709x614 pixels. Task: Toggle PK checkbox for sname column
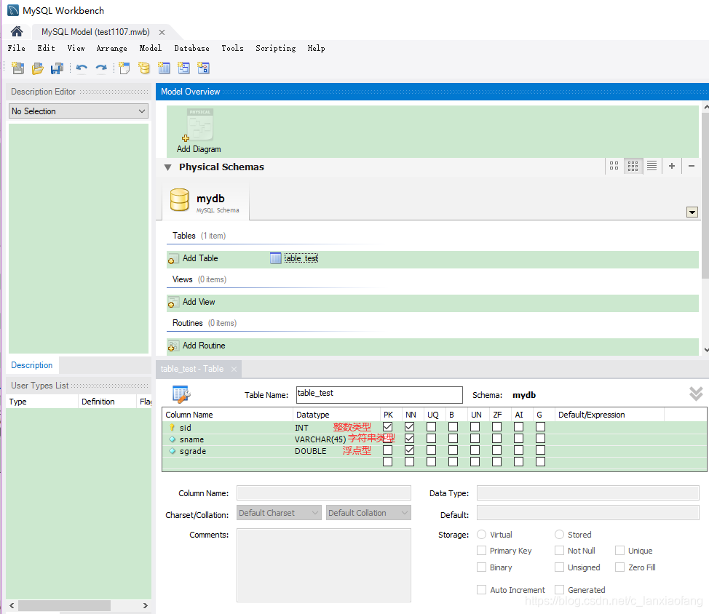pos(387,439)
